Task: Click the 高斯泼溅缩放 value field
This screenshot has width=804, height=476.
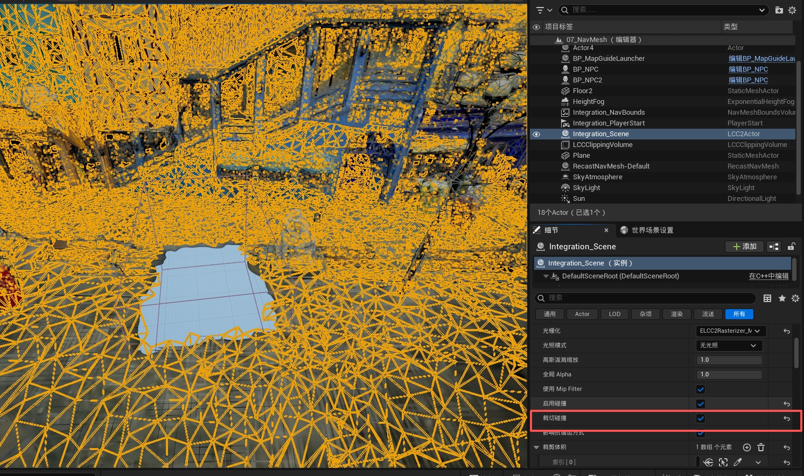Action: [x=730, y=360]
